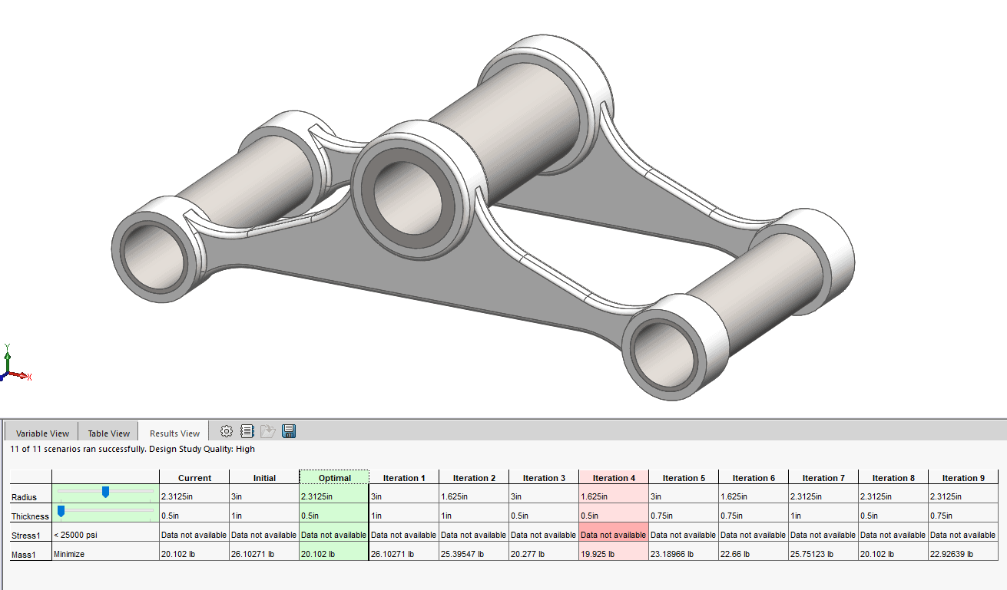The width and height of the screenshot is (1007, 590).
Task: Select the Results View tab
Action: coord(174,433)
